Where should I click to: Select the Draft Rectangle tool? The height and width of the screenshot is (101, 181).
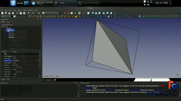tap(55, 17)
